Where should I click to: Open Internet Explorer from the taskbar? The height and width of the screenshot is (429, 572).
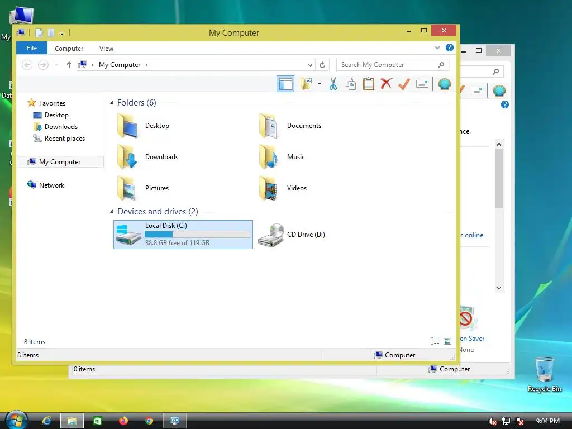[46, 421]
